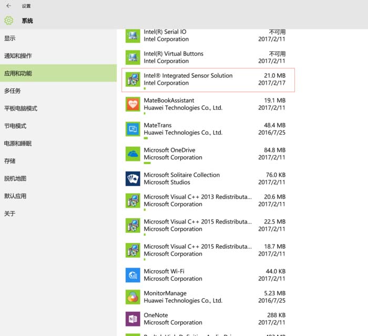Open the 脱机地图 settings page
The height and width of the screenshot is (336, 368).
pos(58,178)
